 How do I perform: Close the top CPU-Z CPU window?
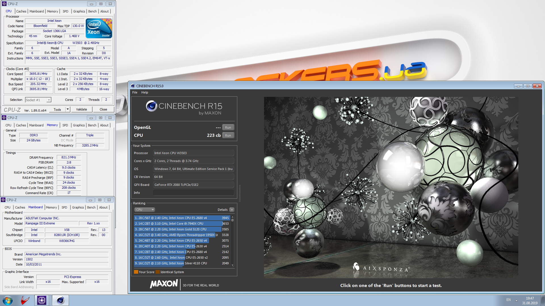(x=110, y=4)
